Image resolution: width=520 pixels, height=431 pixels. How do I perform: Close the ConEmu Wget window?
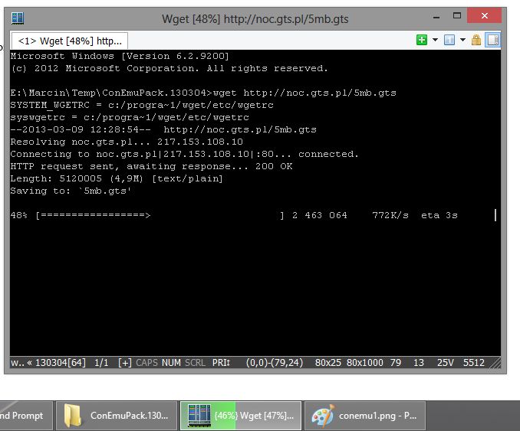point(484,15)
